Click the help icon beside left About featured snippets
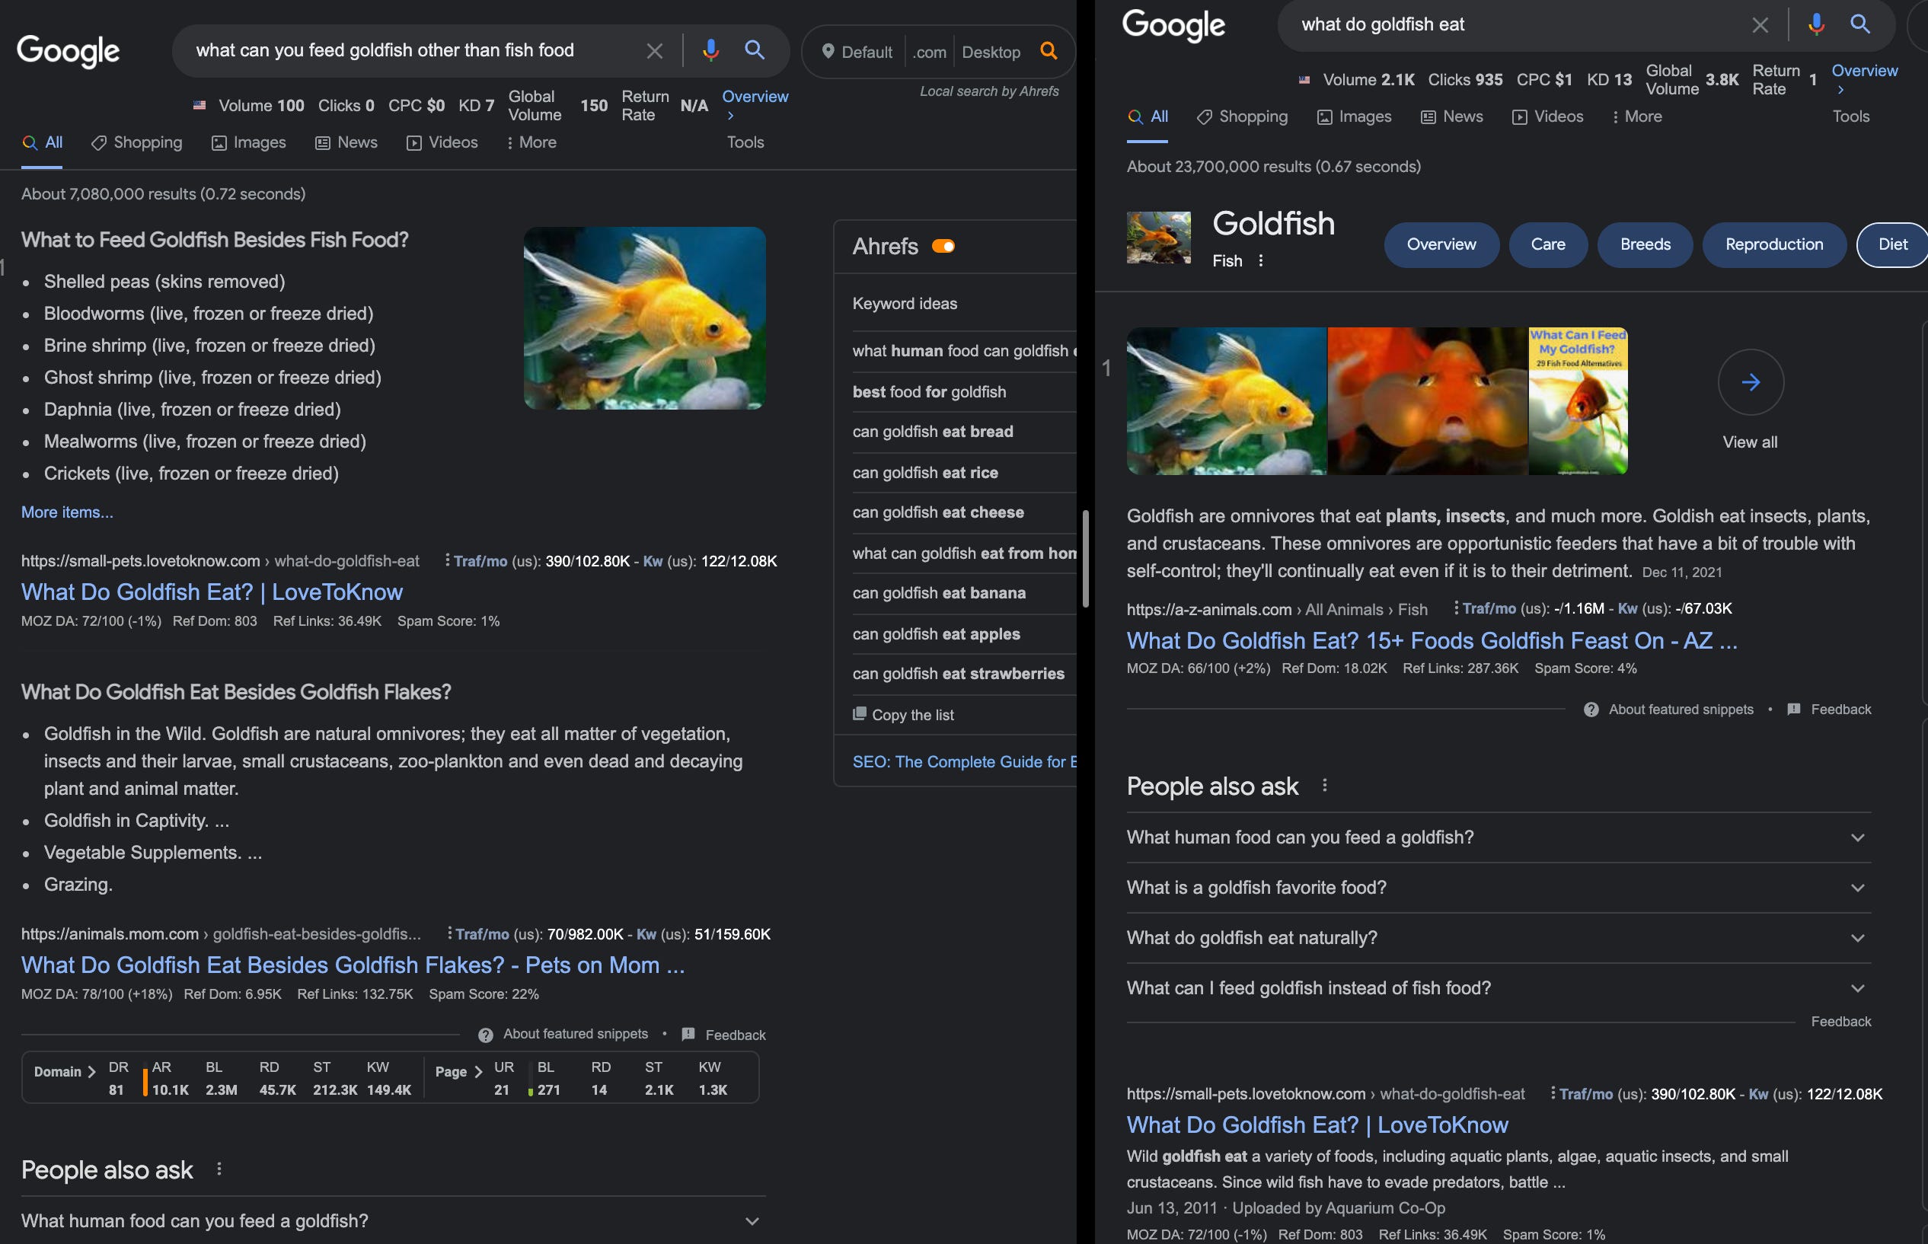 click(486, 1035)
